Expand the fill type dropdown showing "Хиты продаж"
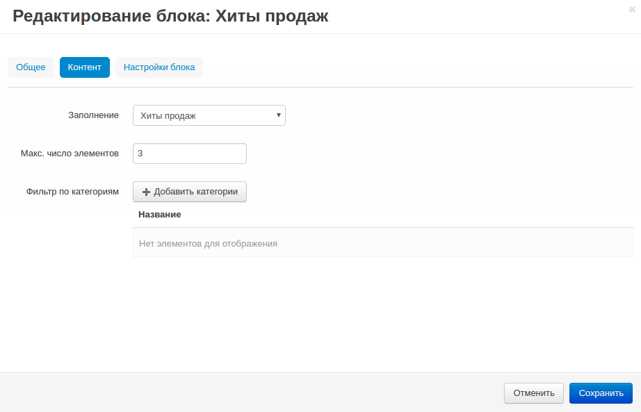Screen dimensions: 641x412 (x=209, y=115)
